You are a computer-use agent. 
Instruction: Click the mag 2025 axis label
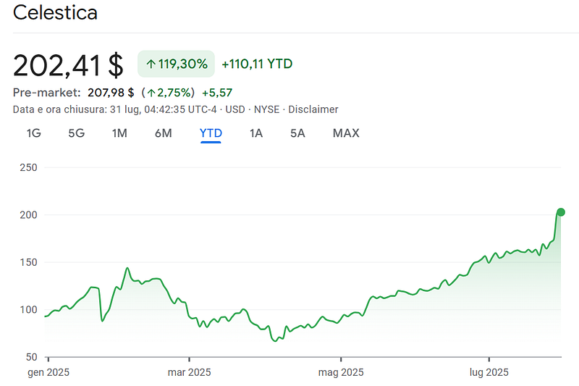click(341, 372)
